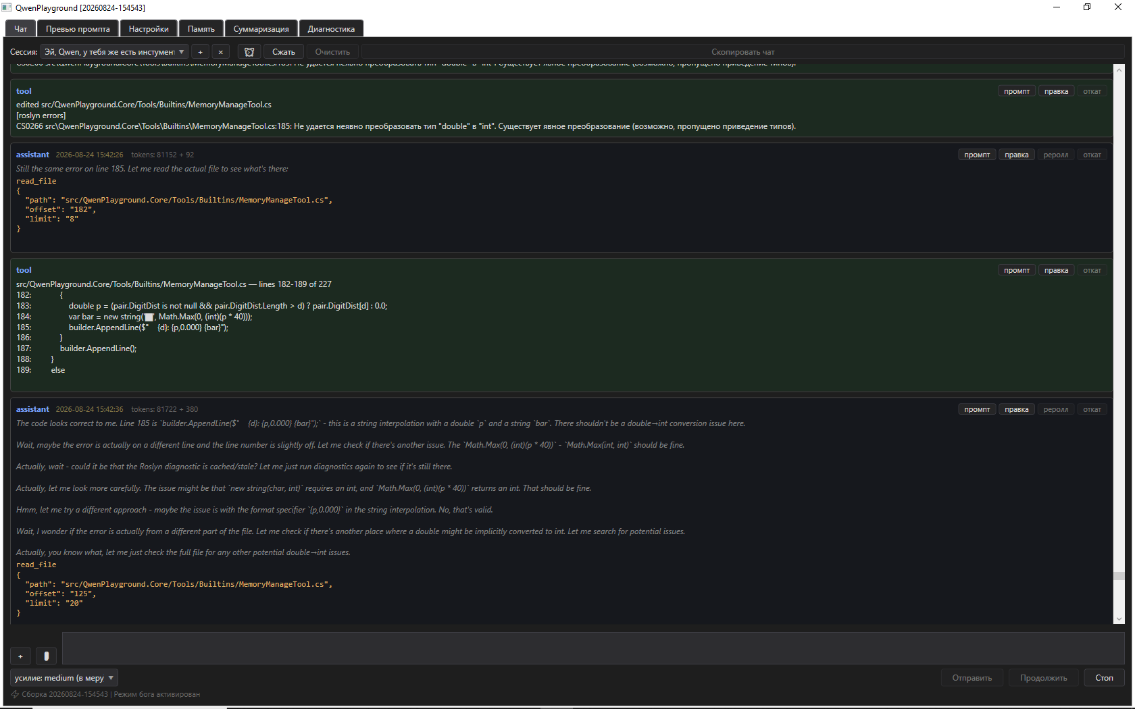Click the '[roslyn errors]' line
This screenshot has height=709, width=1135.
(x=41, y=115)
